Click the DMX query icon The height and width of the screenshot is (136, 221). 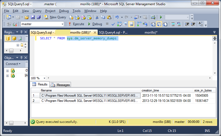[83, 17]
